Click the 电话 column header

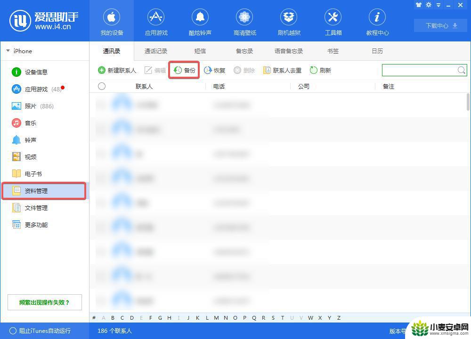click(x=219, y=87)
